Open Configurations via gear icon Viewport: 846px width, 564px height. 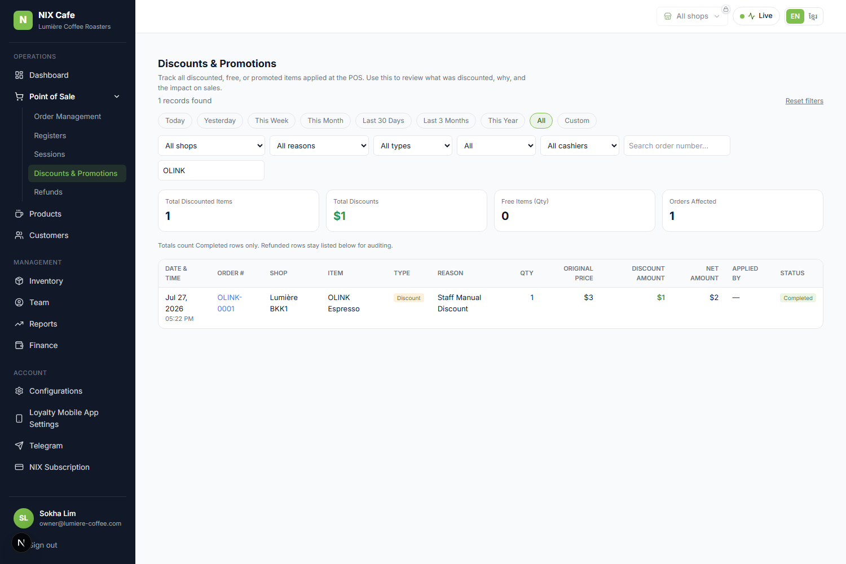pos(19,391)
